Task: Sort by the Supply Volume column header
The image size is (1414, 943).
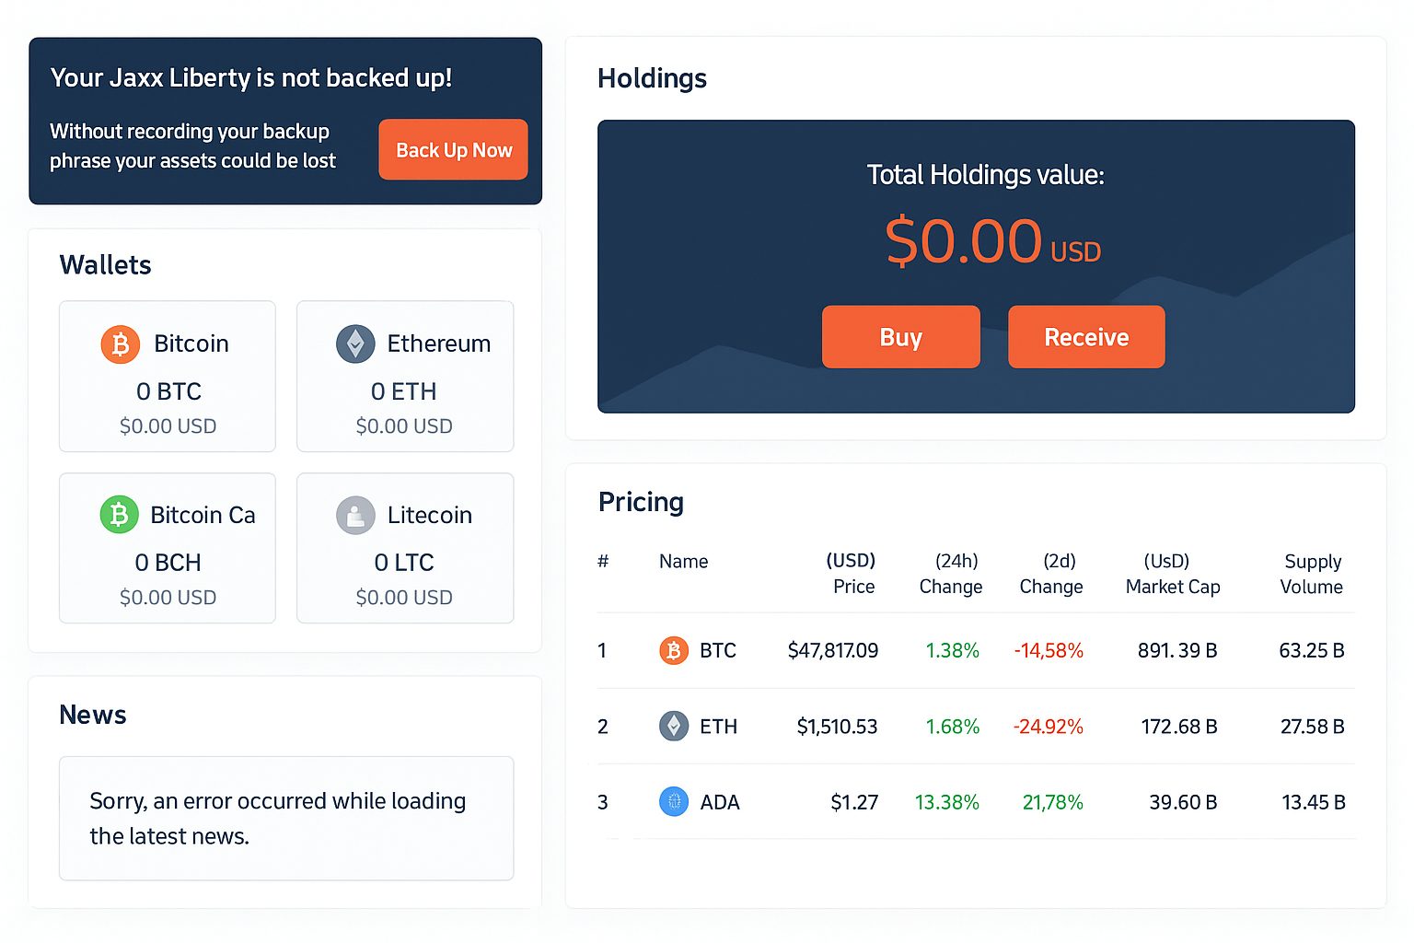Action: (x=1312, y=574)
